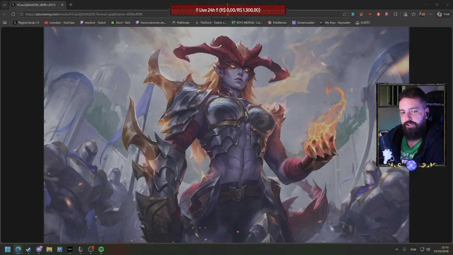Open Copilot Chat button
The height and width of the screenshot is (255, 453).
(x=443, y=14)
